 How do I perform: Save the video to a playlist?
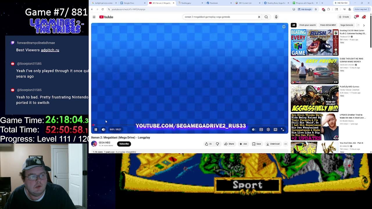point(257,144)
